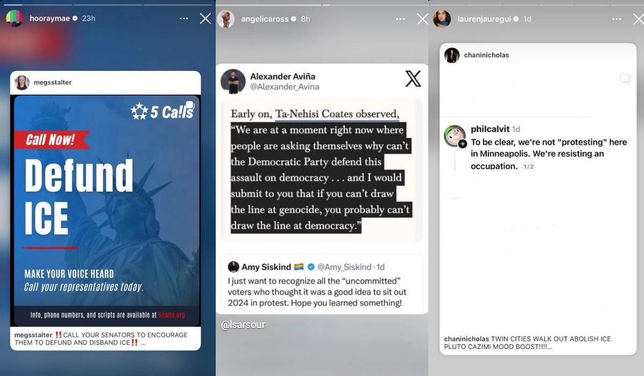
Task: Open laurenjauregui story three-dot menu
Action: (x=616, y=19)
